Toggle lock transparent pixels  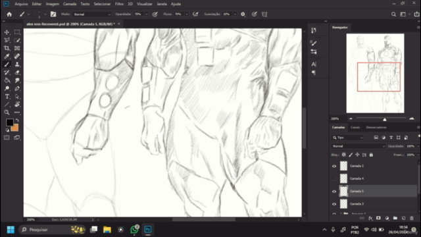[343, 155]
